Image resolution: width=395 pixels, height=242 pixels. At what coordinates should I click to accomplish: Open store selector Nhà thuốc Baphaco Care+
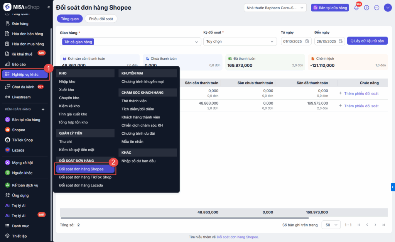(x=275, y=8)
